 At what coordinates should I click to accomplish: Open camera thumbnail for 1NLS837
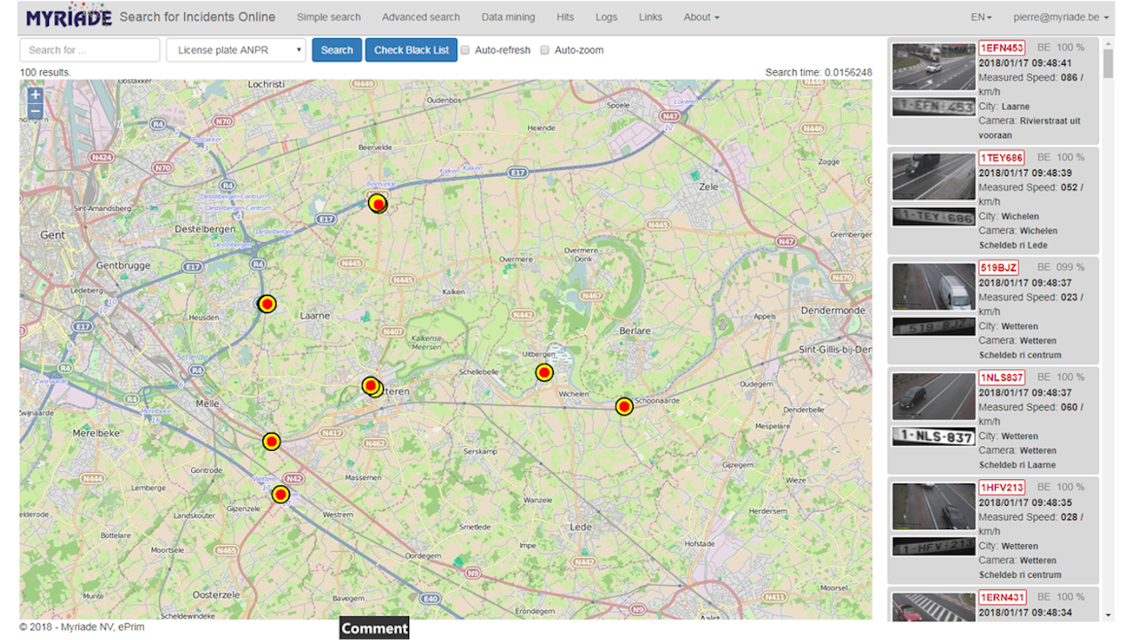coord(934,396)
